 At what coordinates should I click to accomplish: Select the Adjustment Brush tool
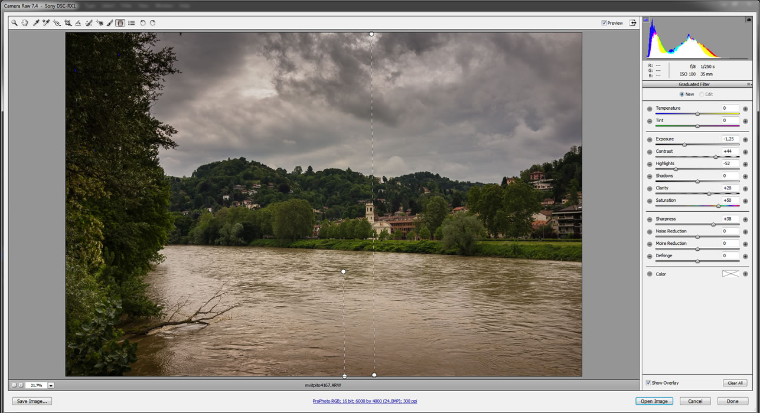pyautogui.click(x=110, y=23)
